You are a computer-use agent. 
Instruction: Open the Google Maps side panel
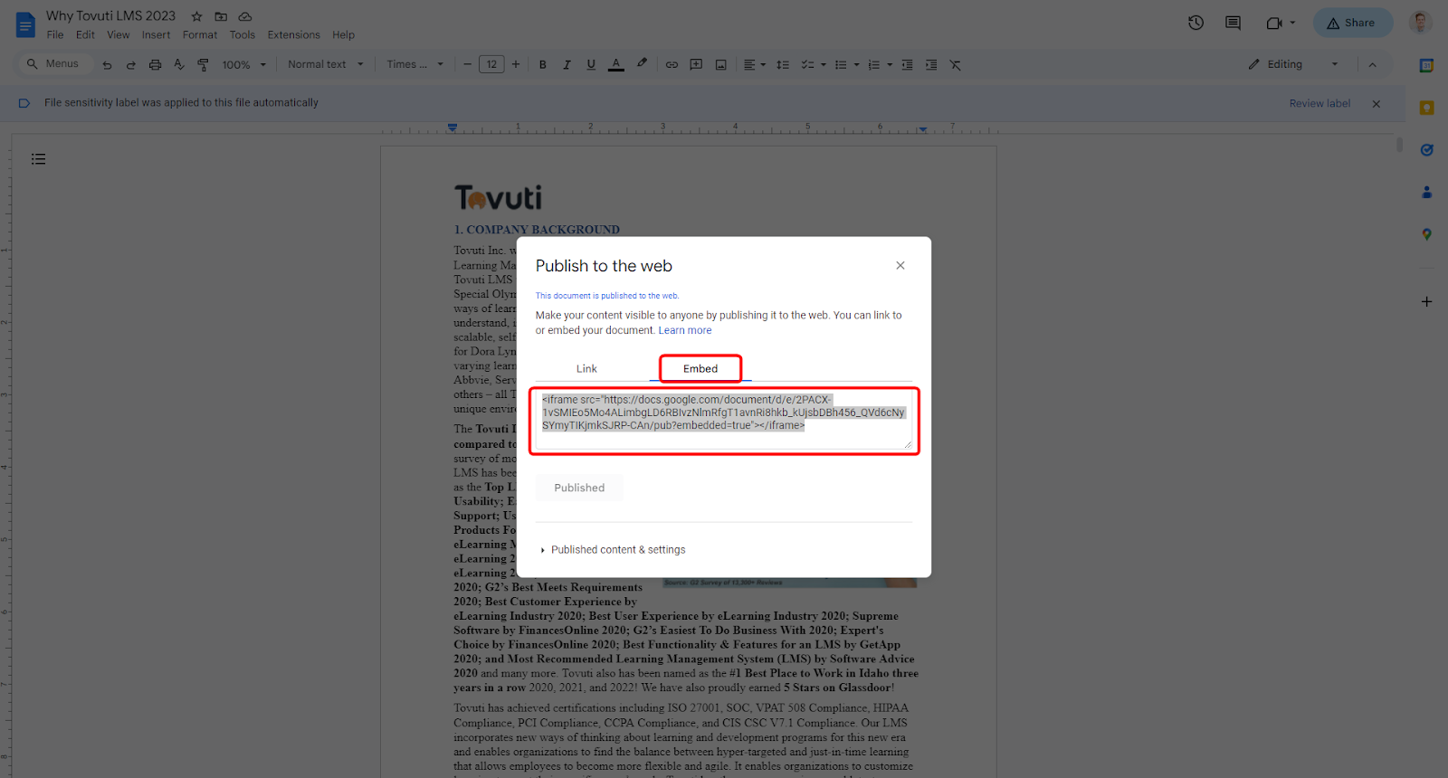(x=1426, y=234)
